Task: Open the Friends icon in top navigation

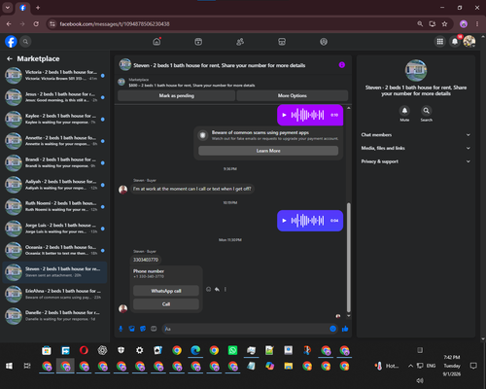Action: (x=240, y=42)
